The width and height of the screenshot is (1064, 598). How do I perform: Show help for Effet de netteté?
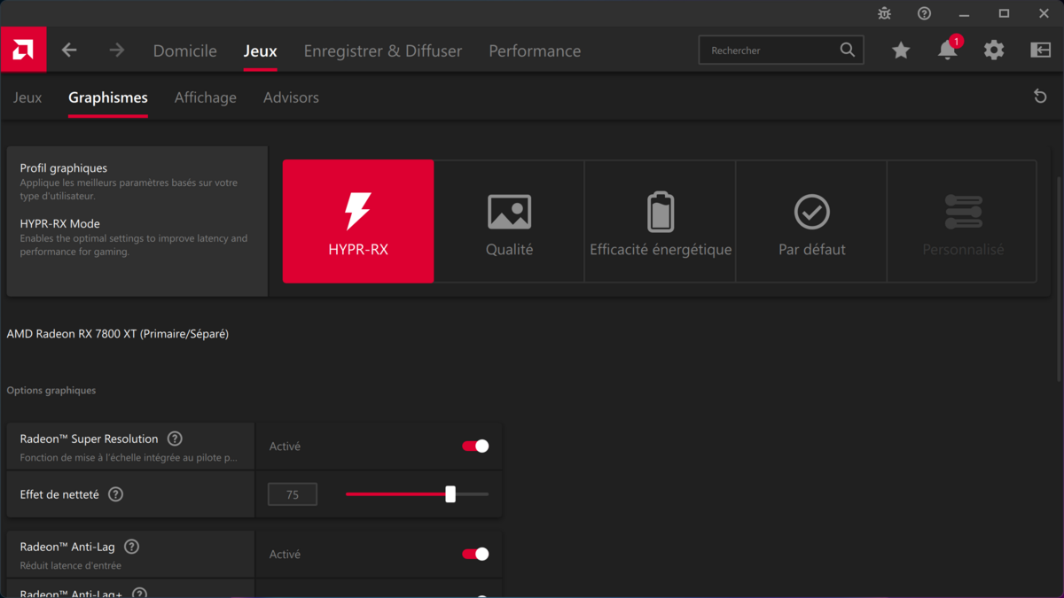point(115,494)
